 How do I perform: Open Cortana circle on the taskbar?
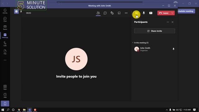pos(13,110)
